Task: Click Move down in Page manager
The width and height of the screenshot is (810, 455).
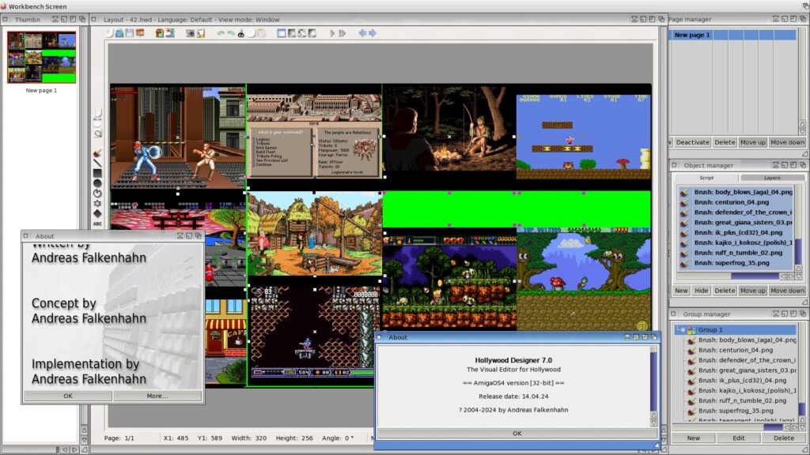Action: pyautogui.click(x=787, y=142)
